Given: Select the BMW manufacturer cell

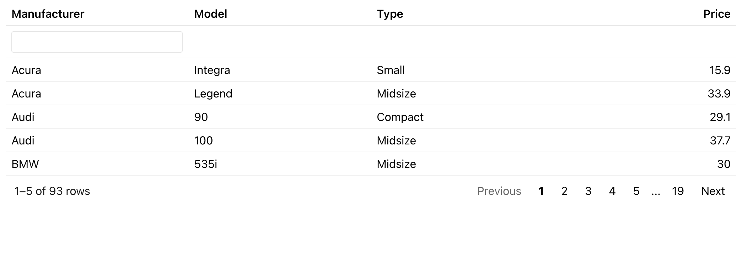Looking at the screenshot, I should point(25,164).
